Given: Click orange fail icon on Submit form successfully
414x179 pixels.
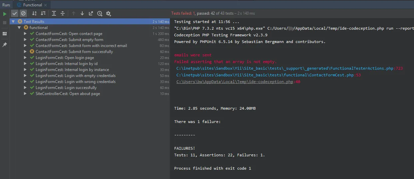Looking at the screenshot, I should (x=32, y=52).
